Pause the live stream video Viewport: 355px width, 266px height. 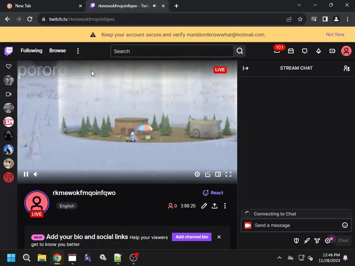(x=26, y=174)
